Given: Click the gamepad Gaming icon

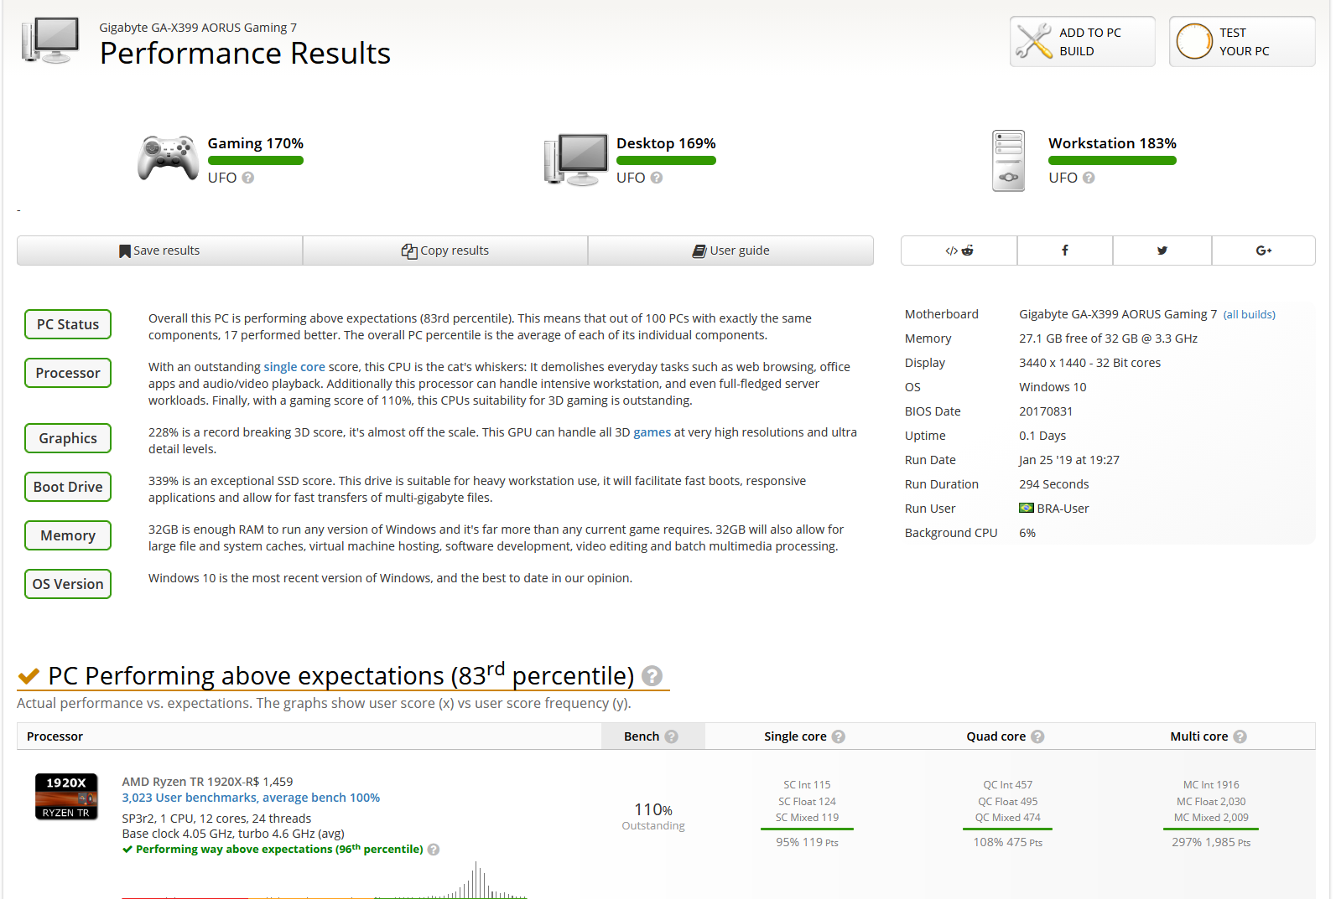Looking at the screenshot, I should [169, 158].
